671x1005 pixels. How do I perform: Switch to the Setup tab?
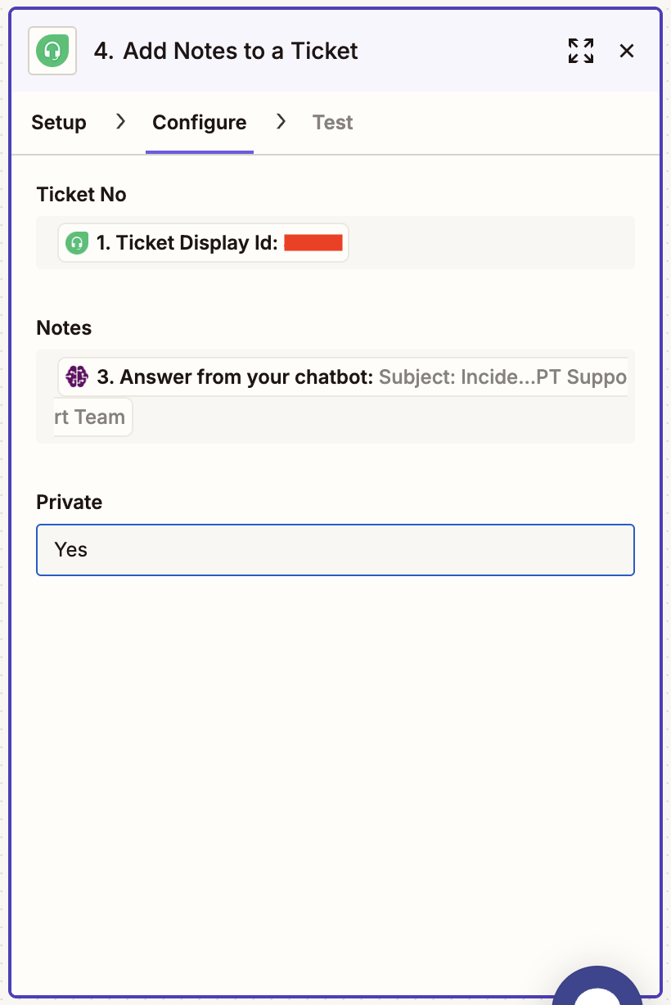[59, 123]
